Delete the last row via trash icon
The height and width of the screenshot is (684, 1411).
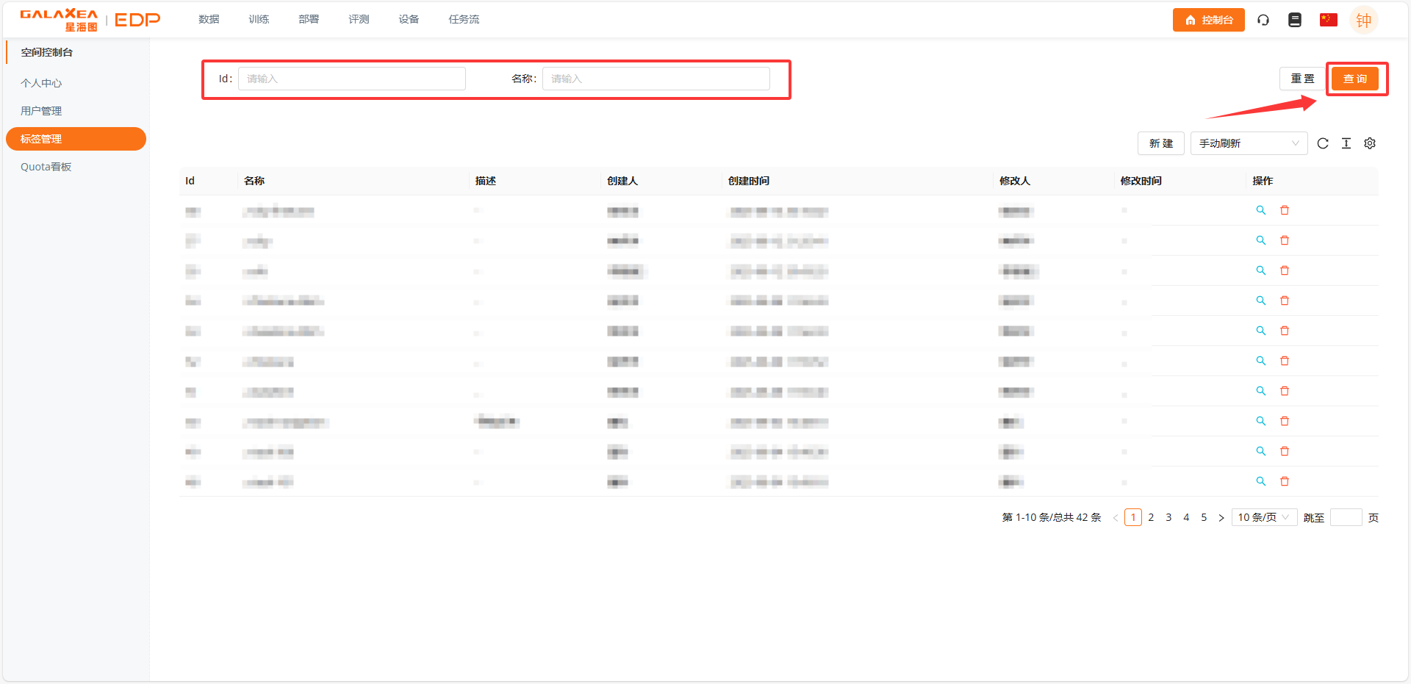(x=1285, y=481)
